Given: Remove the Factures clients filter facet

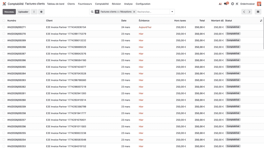Looking at the screenshot, I should click(x=134, y=12).
